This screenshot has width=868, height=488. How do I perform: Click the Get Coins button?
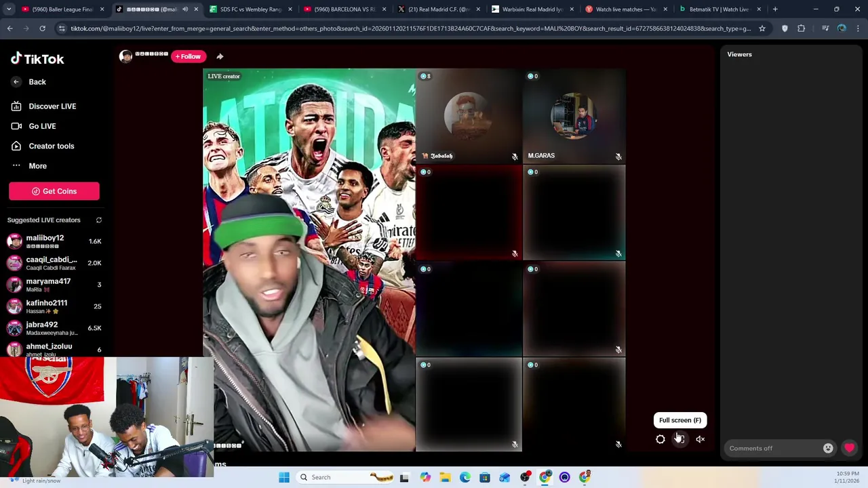click(x=54, y=191)
